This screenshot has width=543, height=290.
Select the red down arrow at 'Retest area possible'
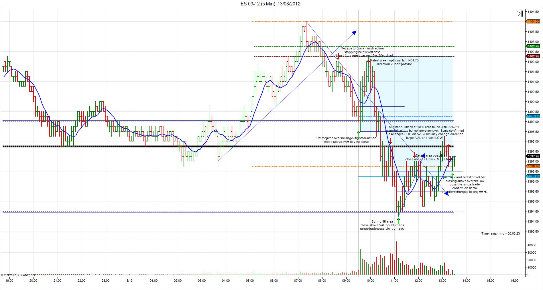click(414, 155)
